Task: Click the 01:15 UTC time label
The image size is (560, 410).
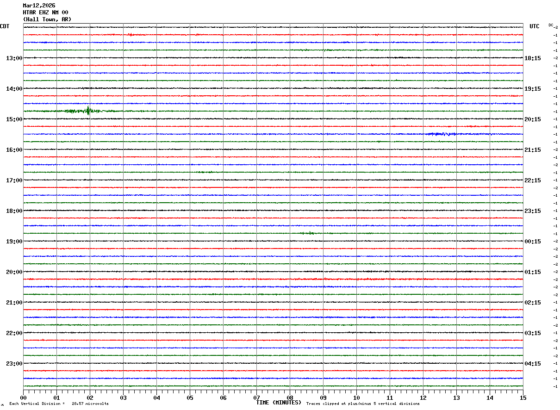Action: [533, 272]
